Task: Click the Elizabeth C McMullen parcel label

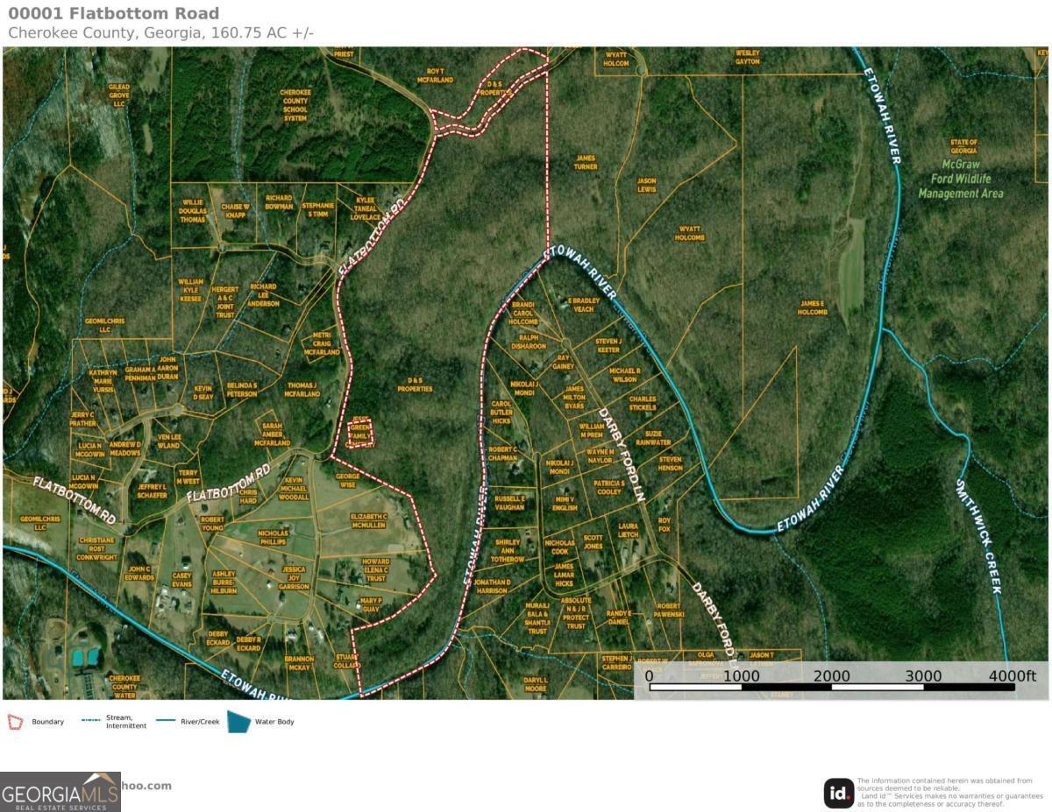Action: pos(368,520)
